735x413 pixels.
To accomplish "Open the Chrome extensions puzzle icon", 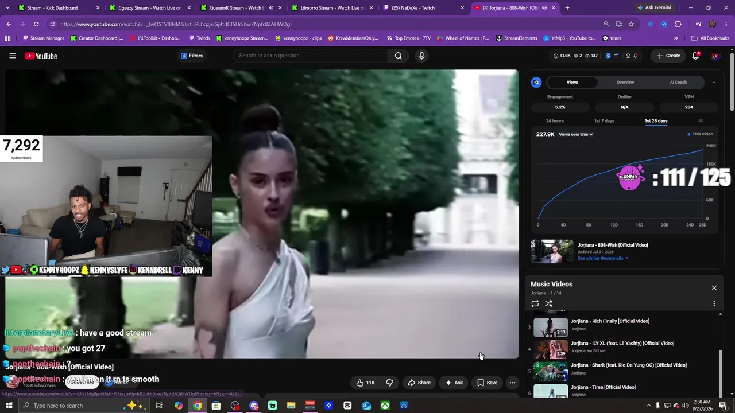I will 678,24.
